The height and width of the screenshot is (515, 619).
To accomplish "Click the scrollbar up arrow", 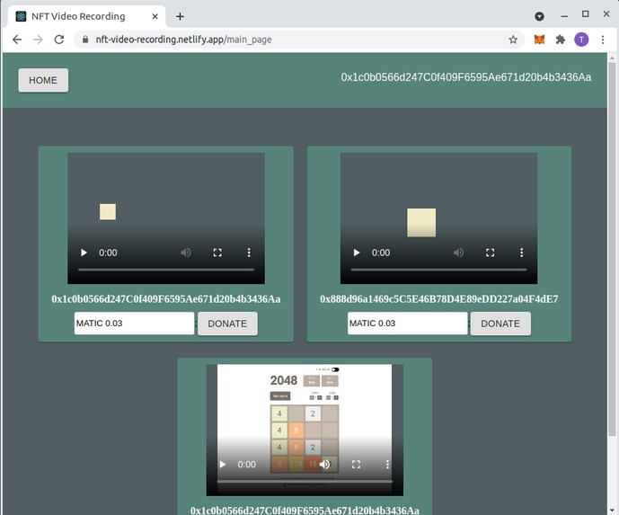I will 612,58.
